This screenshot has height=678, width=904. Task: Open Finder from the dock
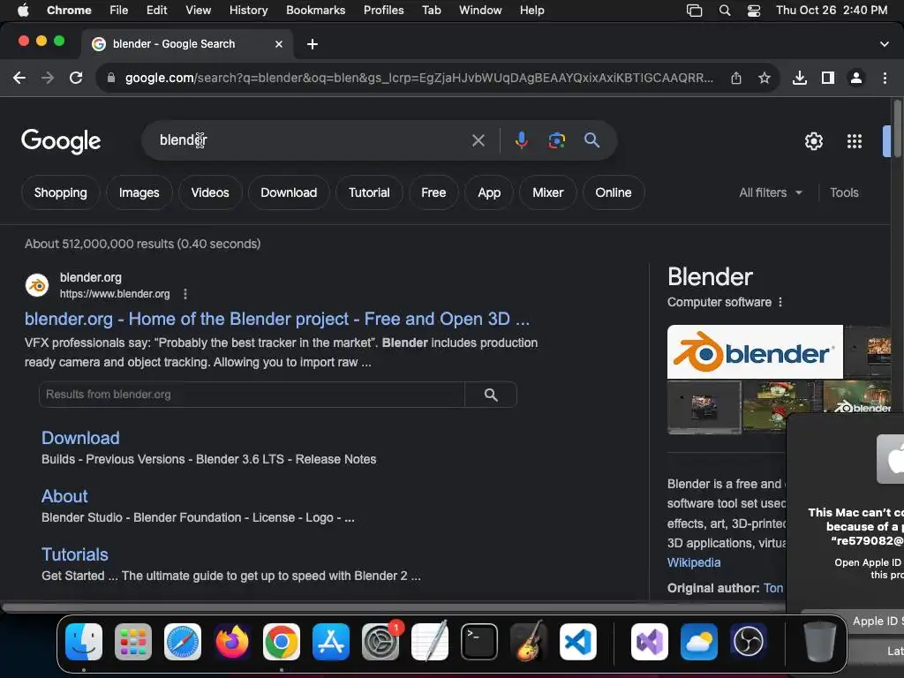pos(84,642)
